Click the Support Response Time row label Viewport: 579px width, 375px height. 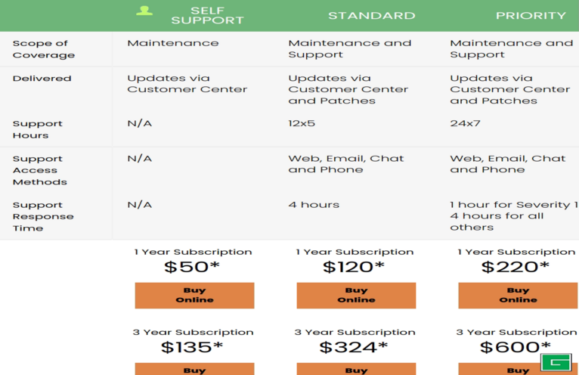pos(42,216)
